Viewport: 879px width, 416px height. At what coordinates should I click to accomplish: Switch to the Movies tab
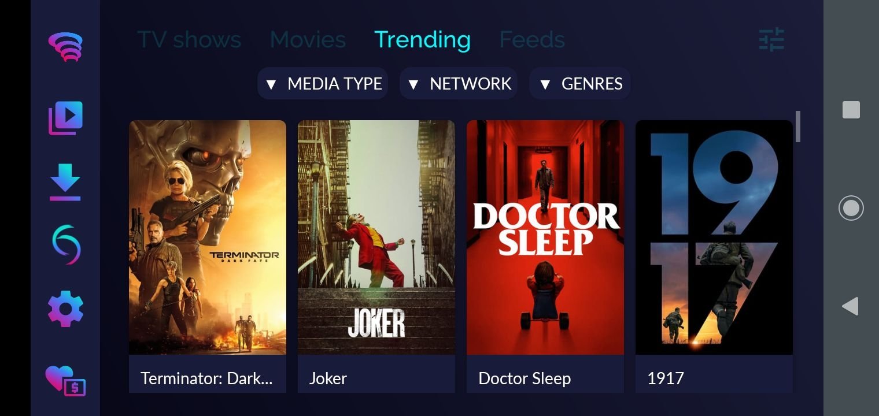tap(308, 39)
